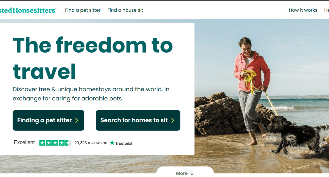Click the TrustedHousesitters logo
329x177 pixels.
pos(28,10)
